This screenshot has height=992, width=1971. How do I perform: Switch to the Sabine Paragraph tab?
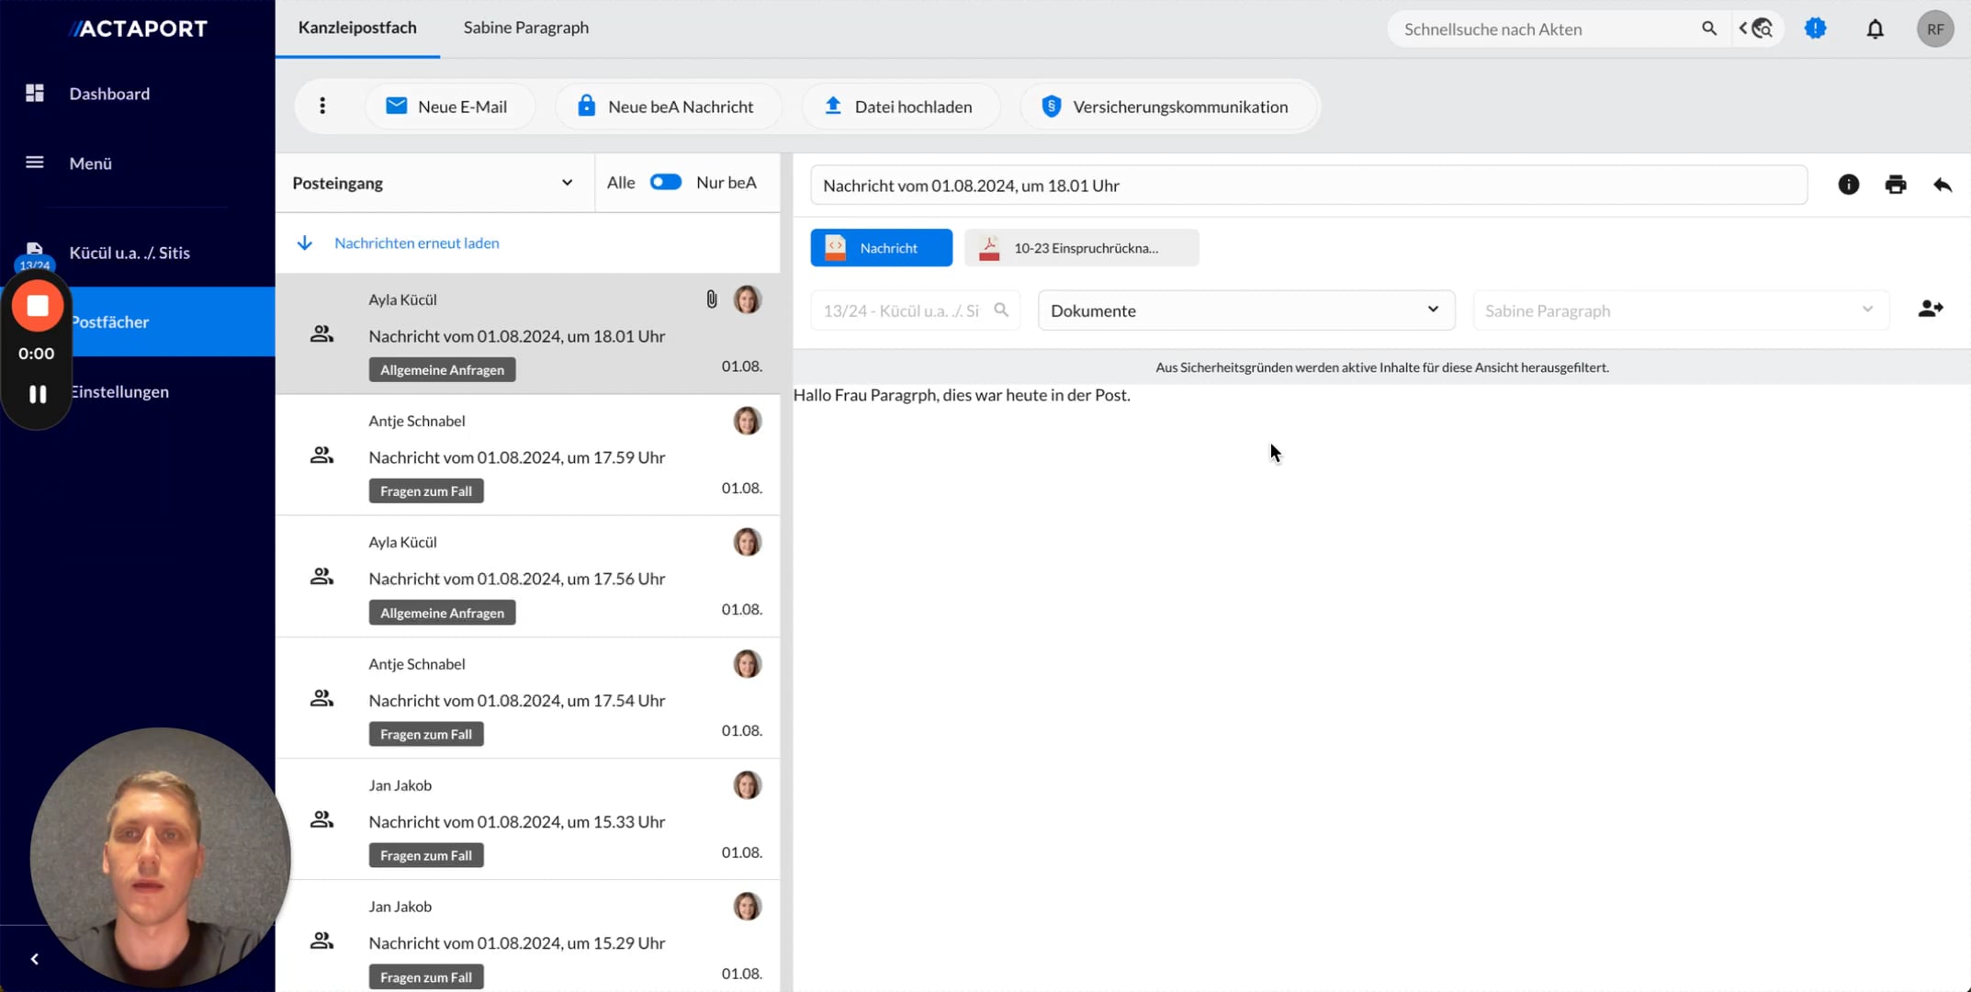[525, 28]
